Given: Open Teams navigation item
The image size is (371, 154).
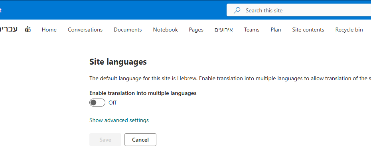Looking at the screenshot, I should pos(252,30).
